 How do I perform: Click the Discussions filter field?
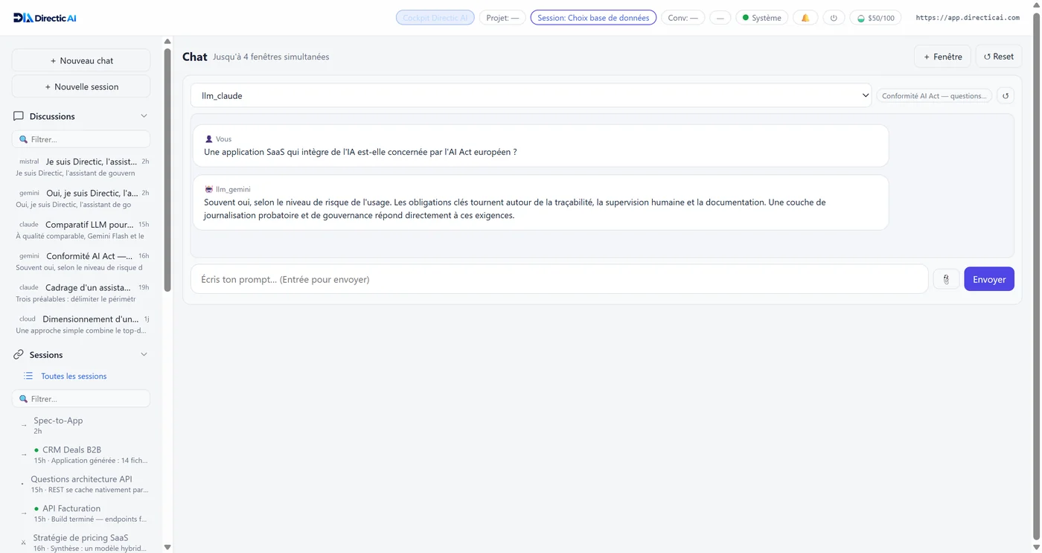[x=81, y=139]
